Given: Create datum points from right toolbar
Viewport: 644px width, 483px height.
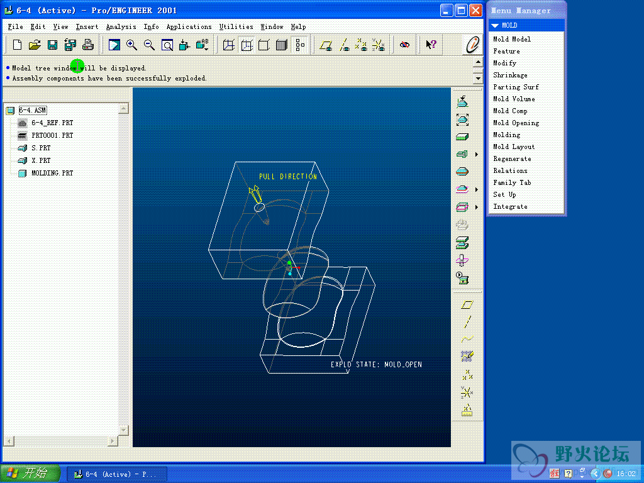Looking at the screenshot, I should pos(467,375).
